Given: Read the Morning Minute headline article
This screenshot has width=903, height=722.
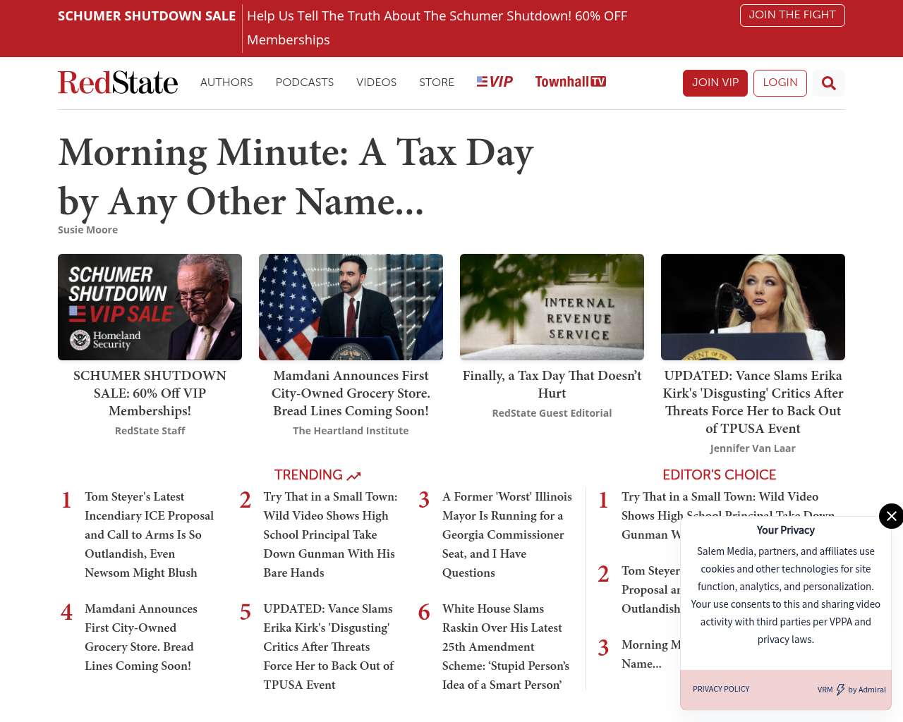Looking at the screenshot, I should tap(296, 176).
